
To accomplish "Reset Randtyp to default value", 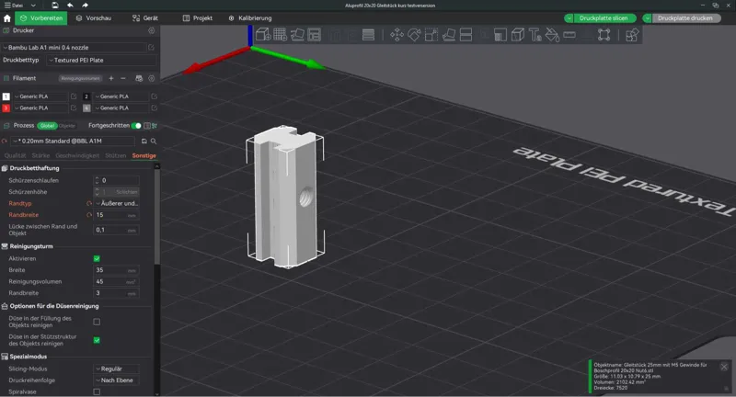I will click(88, 203).
